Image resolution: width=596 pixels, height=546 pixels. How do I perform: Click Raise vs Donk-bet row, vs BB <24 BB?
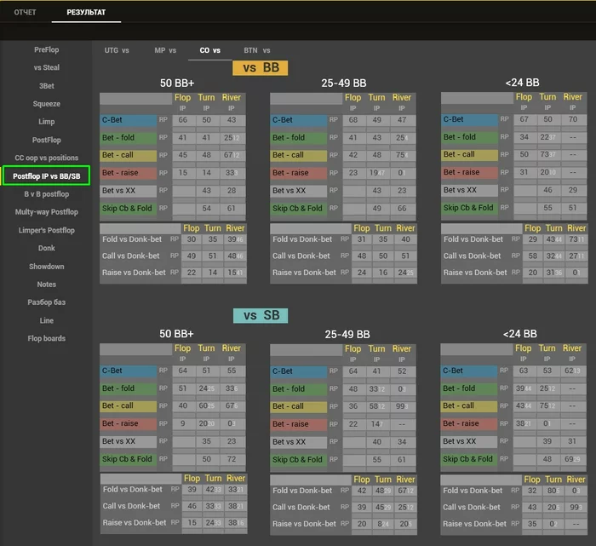click(x=514, y=273)
